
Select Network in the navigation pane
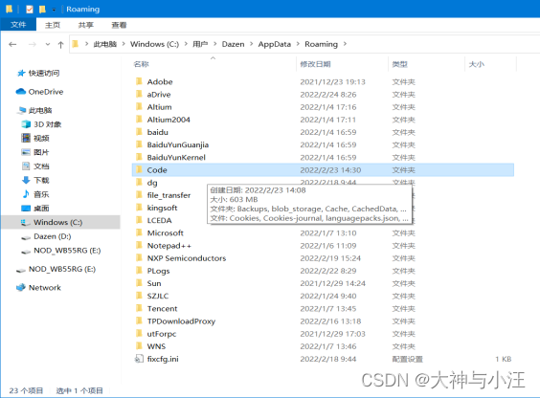point(45,288)
